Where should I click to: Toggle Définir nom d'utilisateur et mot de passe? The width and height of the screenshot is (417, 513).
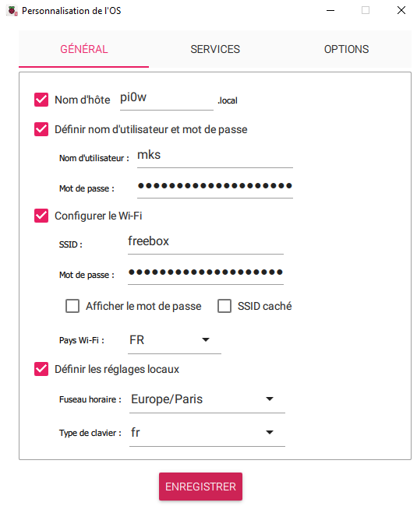(x=41, y=129)
